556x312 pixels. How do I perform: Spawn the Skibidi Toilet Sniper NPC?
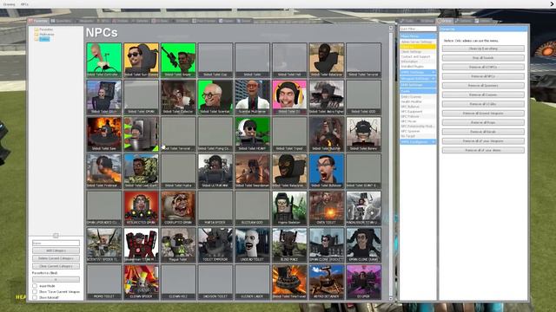click(178, 60)
